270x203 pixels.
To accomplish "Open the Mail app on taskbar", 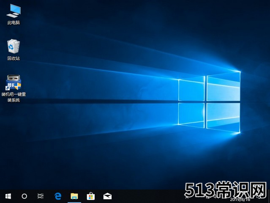I will pos(107,196).
